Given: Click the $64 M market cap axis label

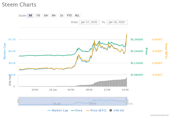Looking at the screenshot, I should (12, 51).
